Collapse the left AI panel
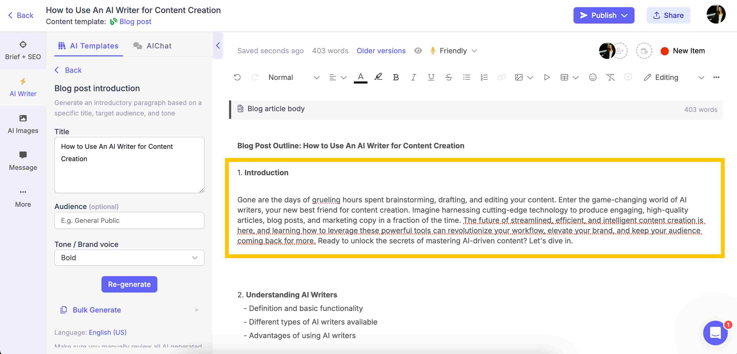The image size is (737, 354). [x=218, y=45]
